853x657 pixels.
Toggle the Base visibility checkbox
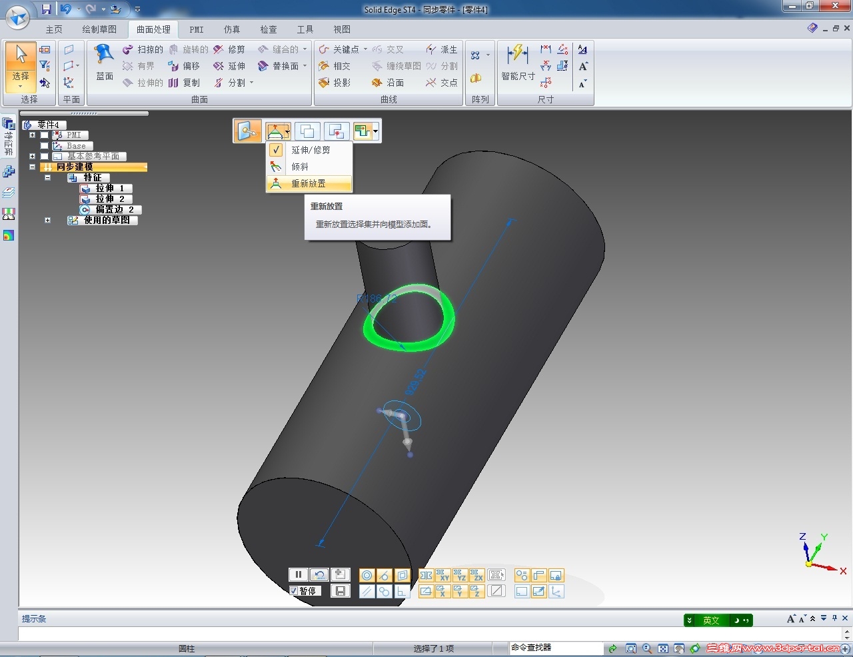click(45, 146)
